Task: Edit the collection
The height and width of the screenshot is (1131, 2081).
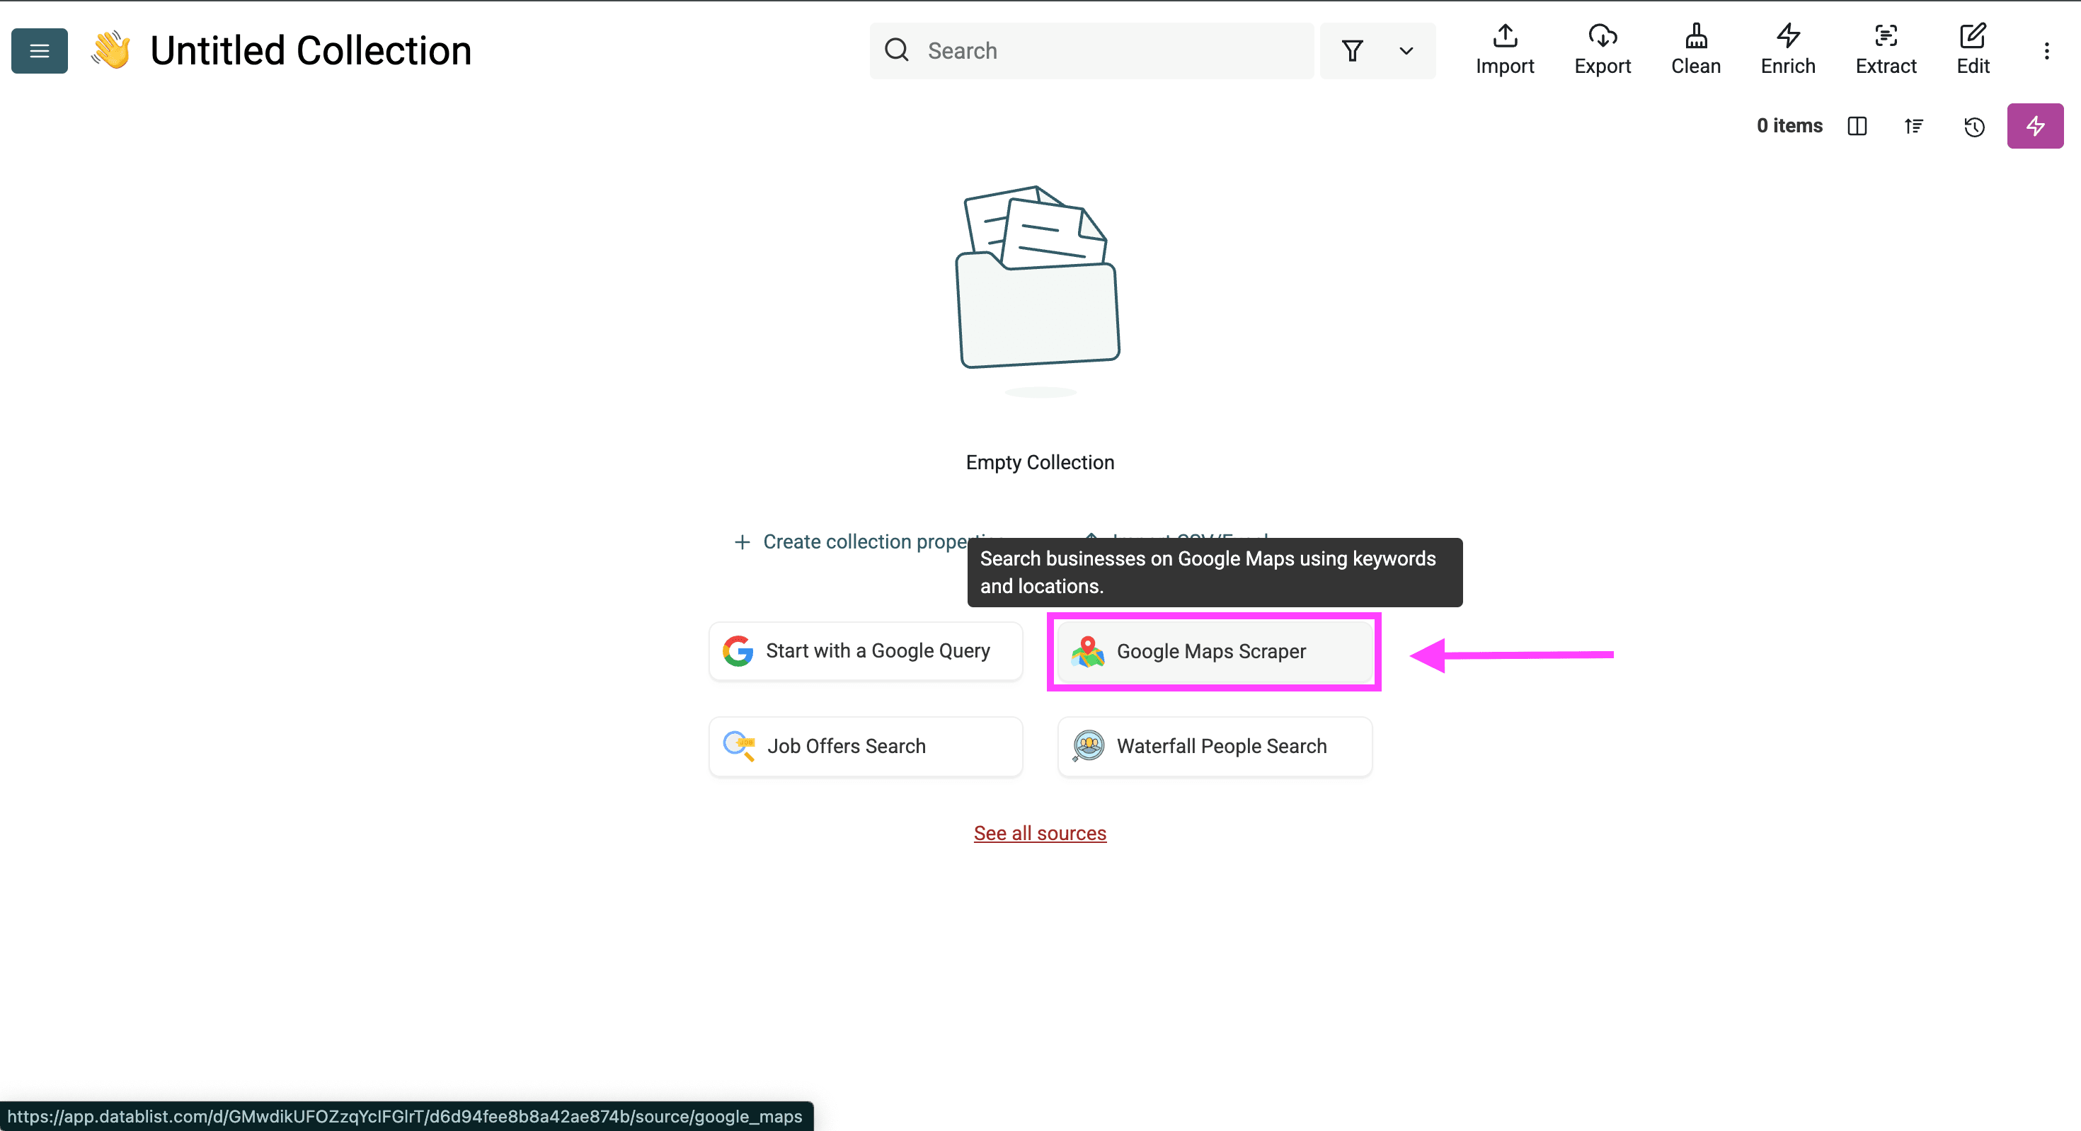Action: pyautogui.click(x=1973, y=48)
